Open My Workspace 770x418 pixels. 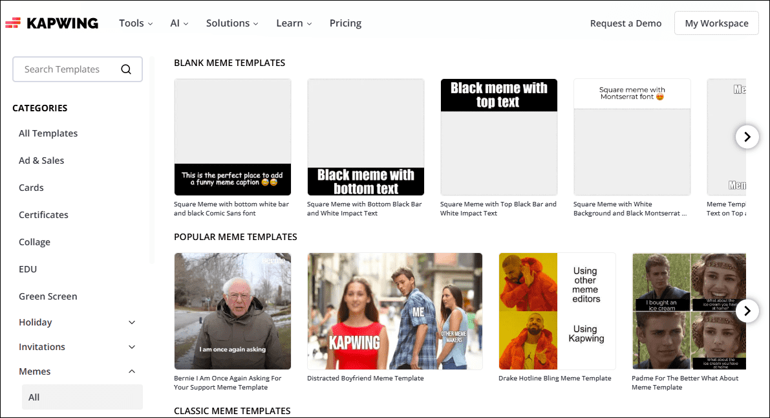coord(716,23)
